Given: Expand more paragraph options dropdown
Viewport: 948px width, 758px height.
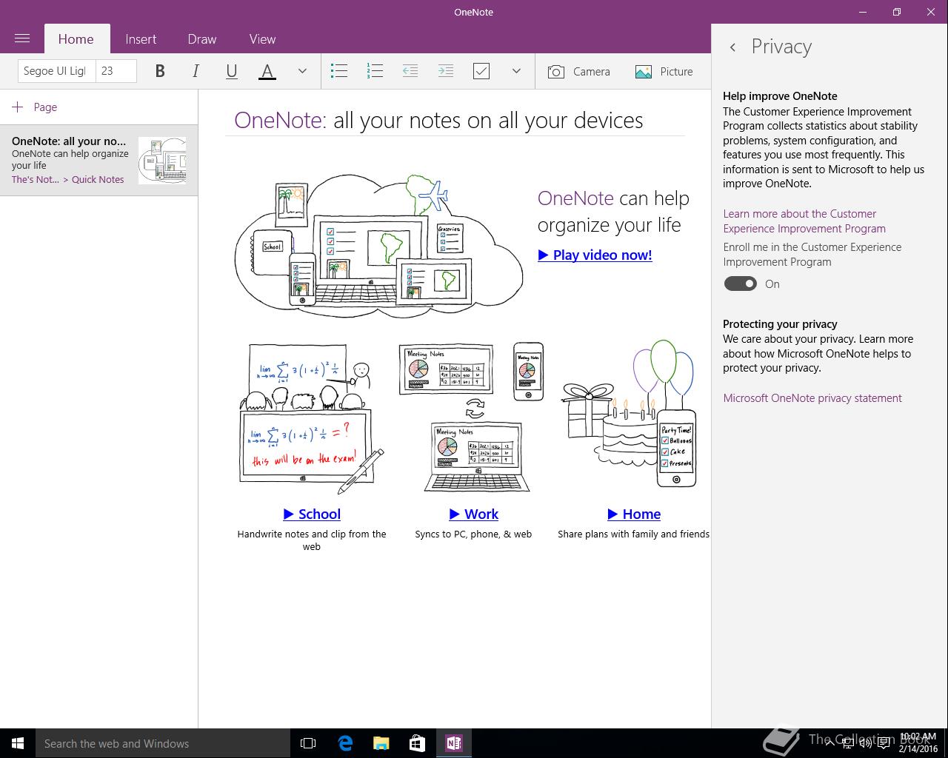Looking at the screenshot, I should (516, 71).
